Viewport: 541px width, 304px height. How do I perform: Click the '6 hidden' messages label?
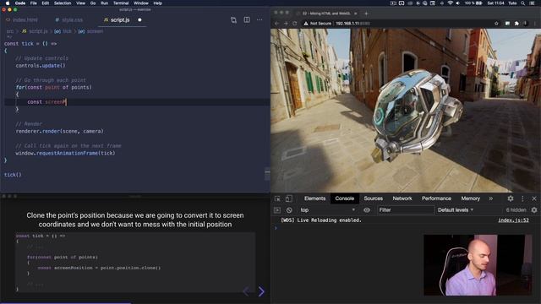(x=516, y=210)
